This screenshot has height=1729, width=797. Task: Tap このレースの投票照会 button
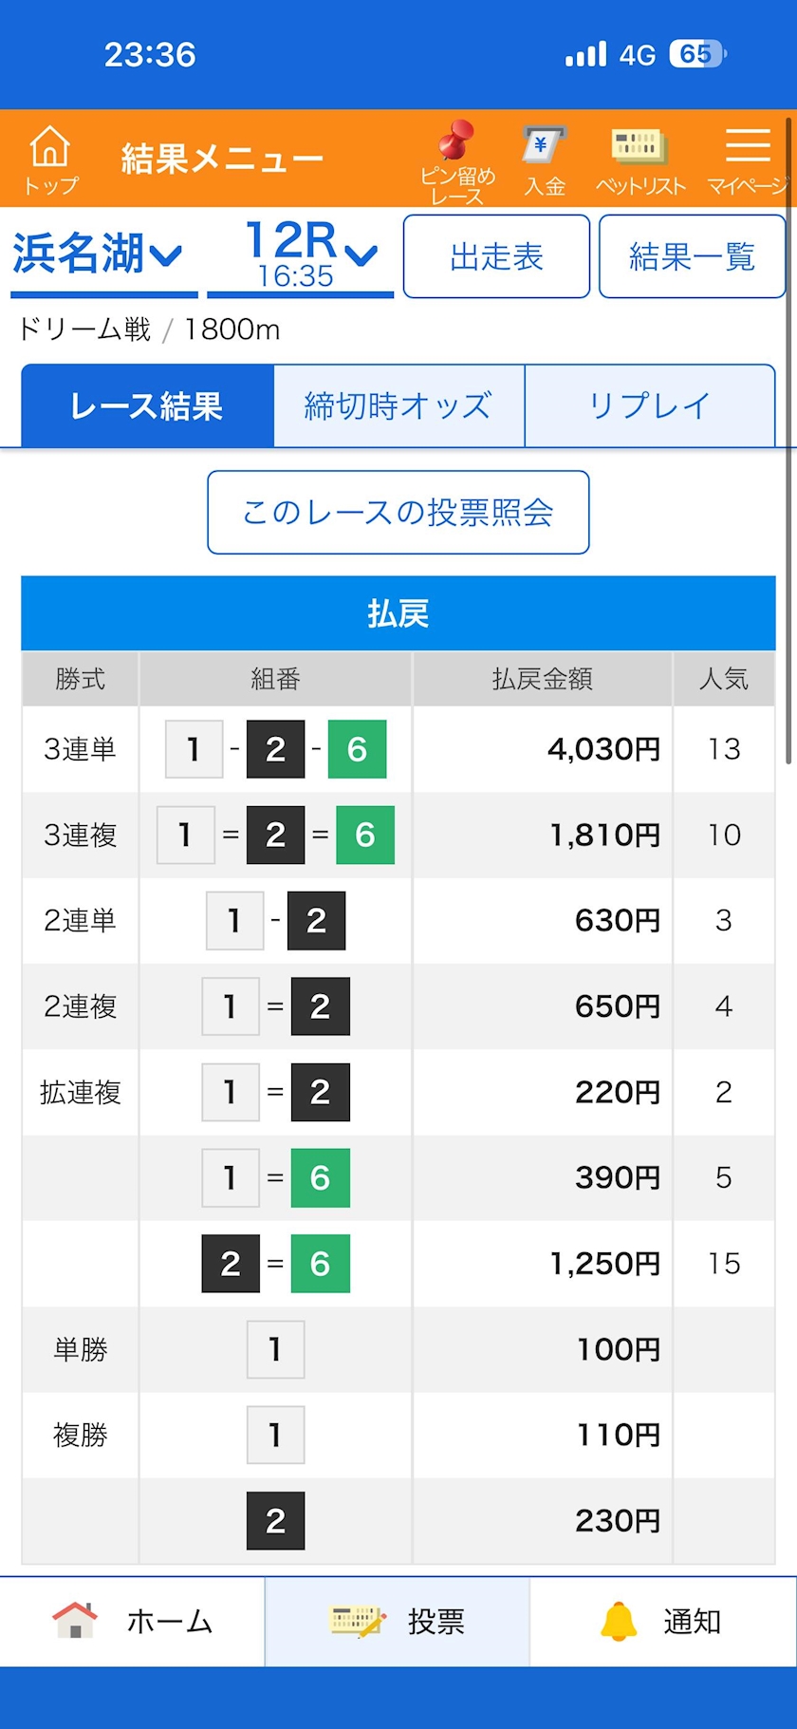[398, 512]
